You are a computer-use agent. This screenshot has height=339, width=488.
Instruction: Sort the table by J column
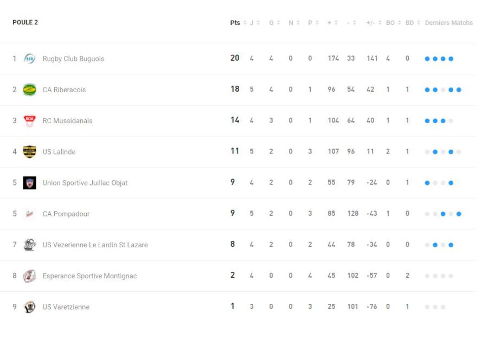[254, 23]
